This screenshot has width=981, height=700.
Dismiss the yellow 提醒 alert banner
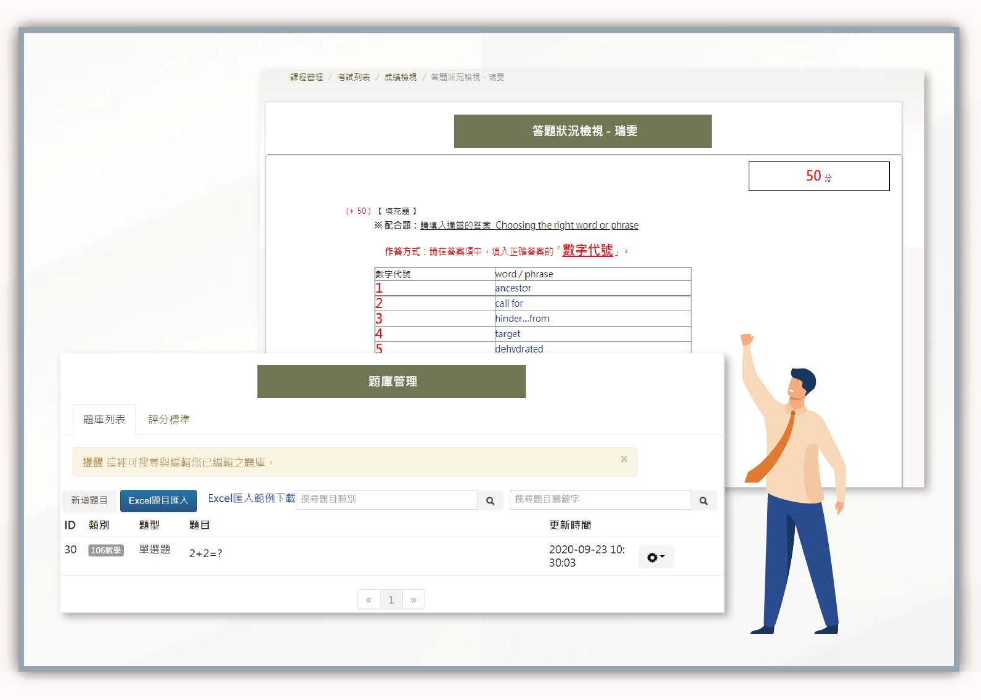pos(624,459)
